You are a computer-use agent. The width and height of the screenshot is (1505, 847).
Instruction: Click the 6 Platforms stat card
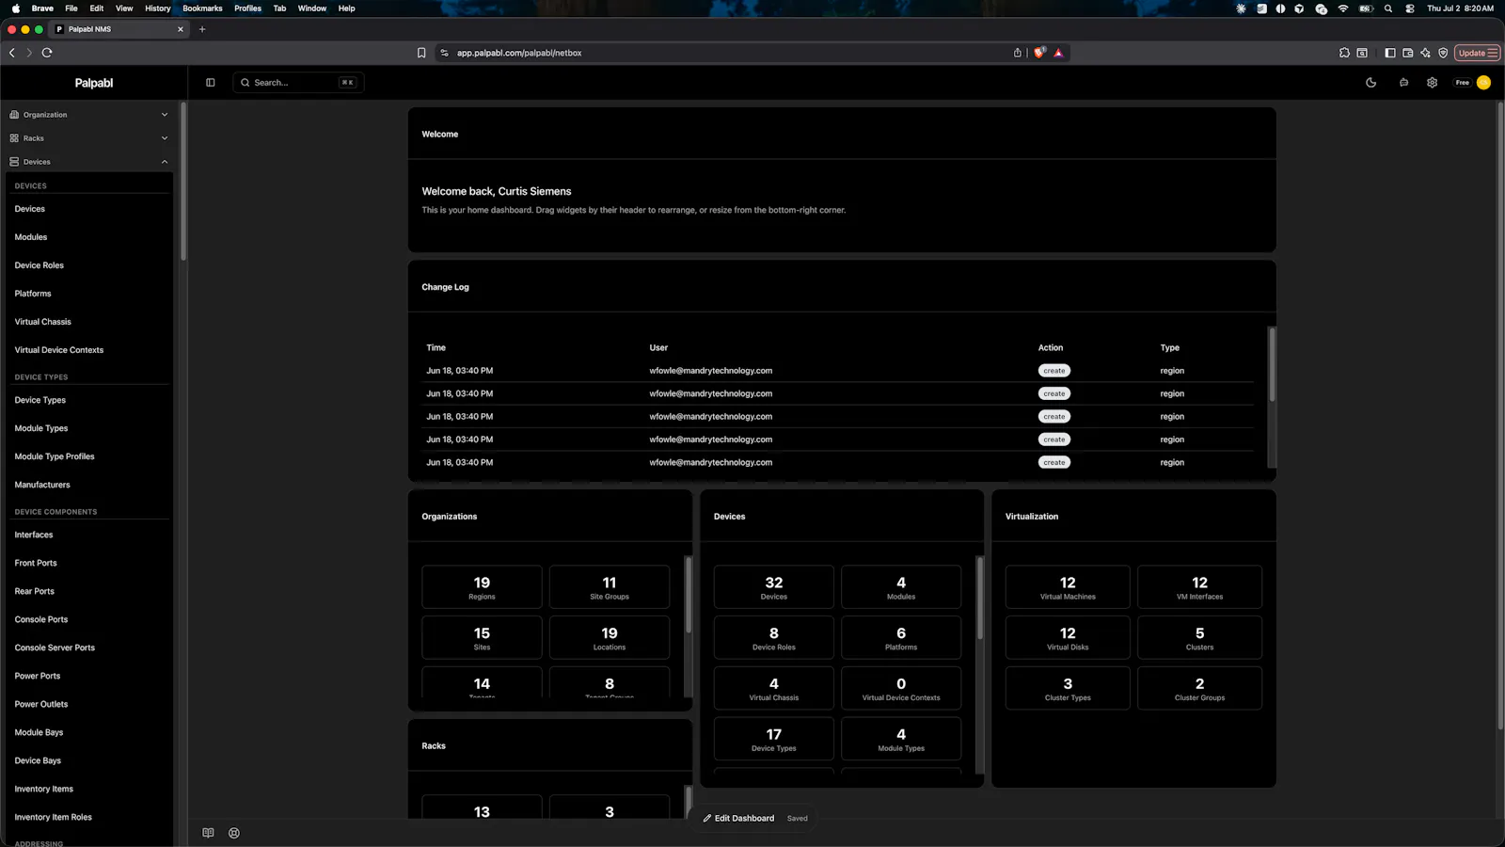[901, 638]
